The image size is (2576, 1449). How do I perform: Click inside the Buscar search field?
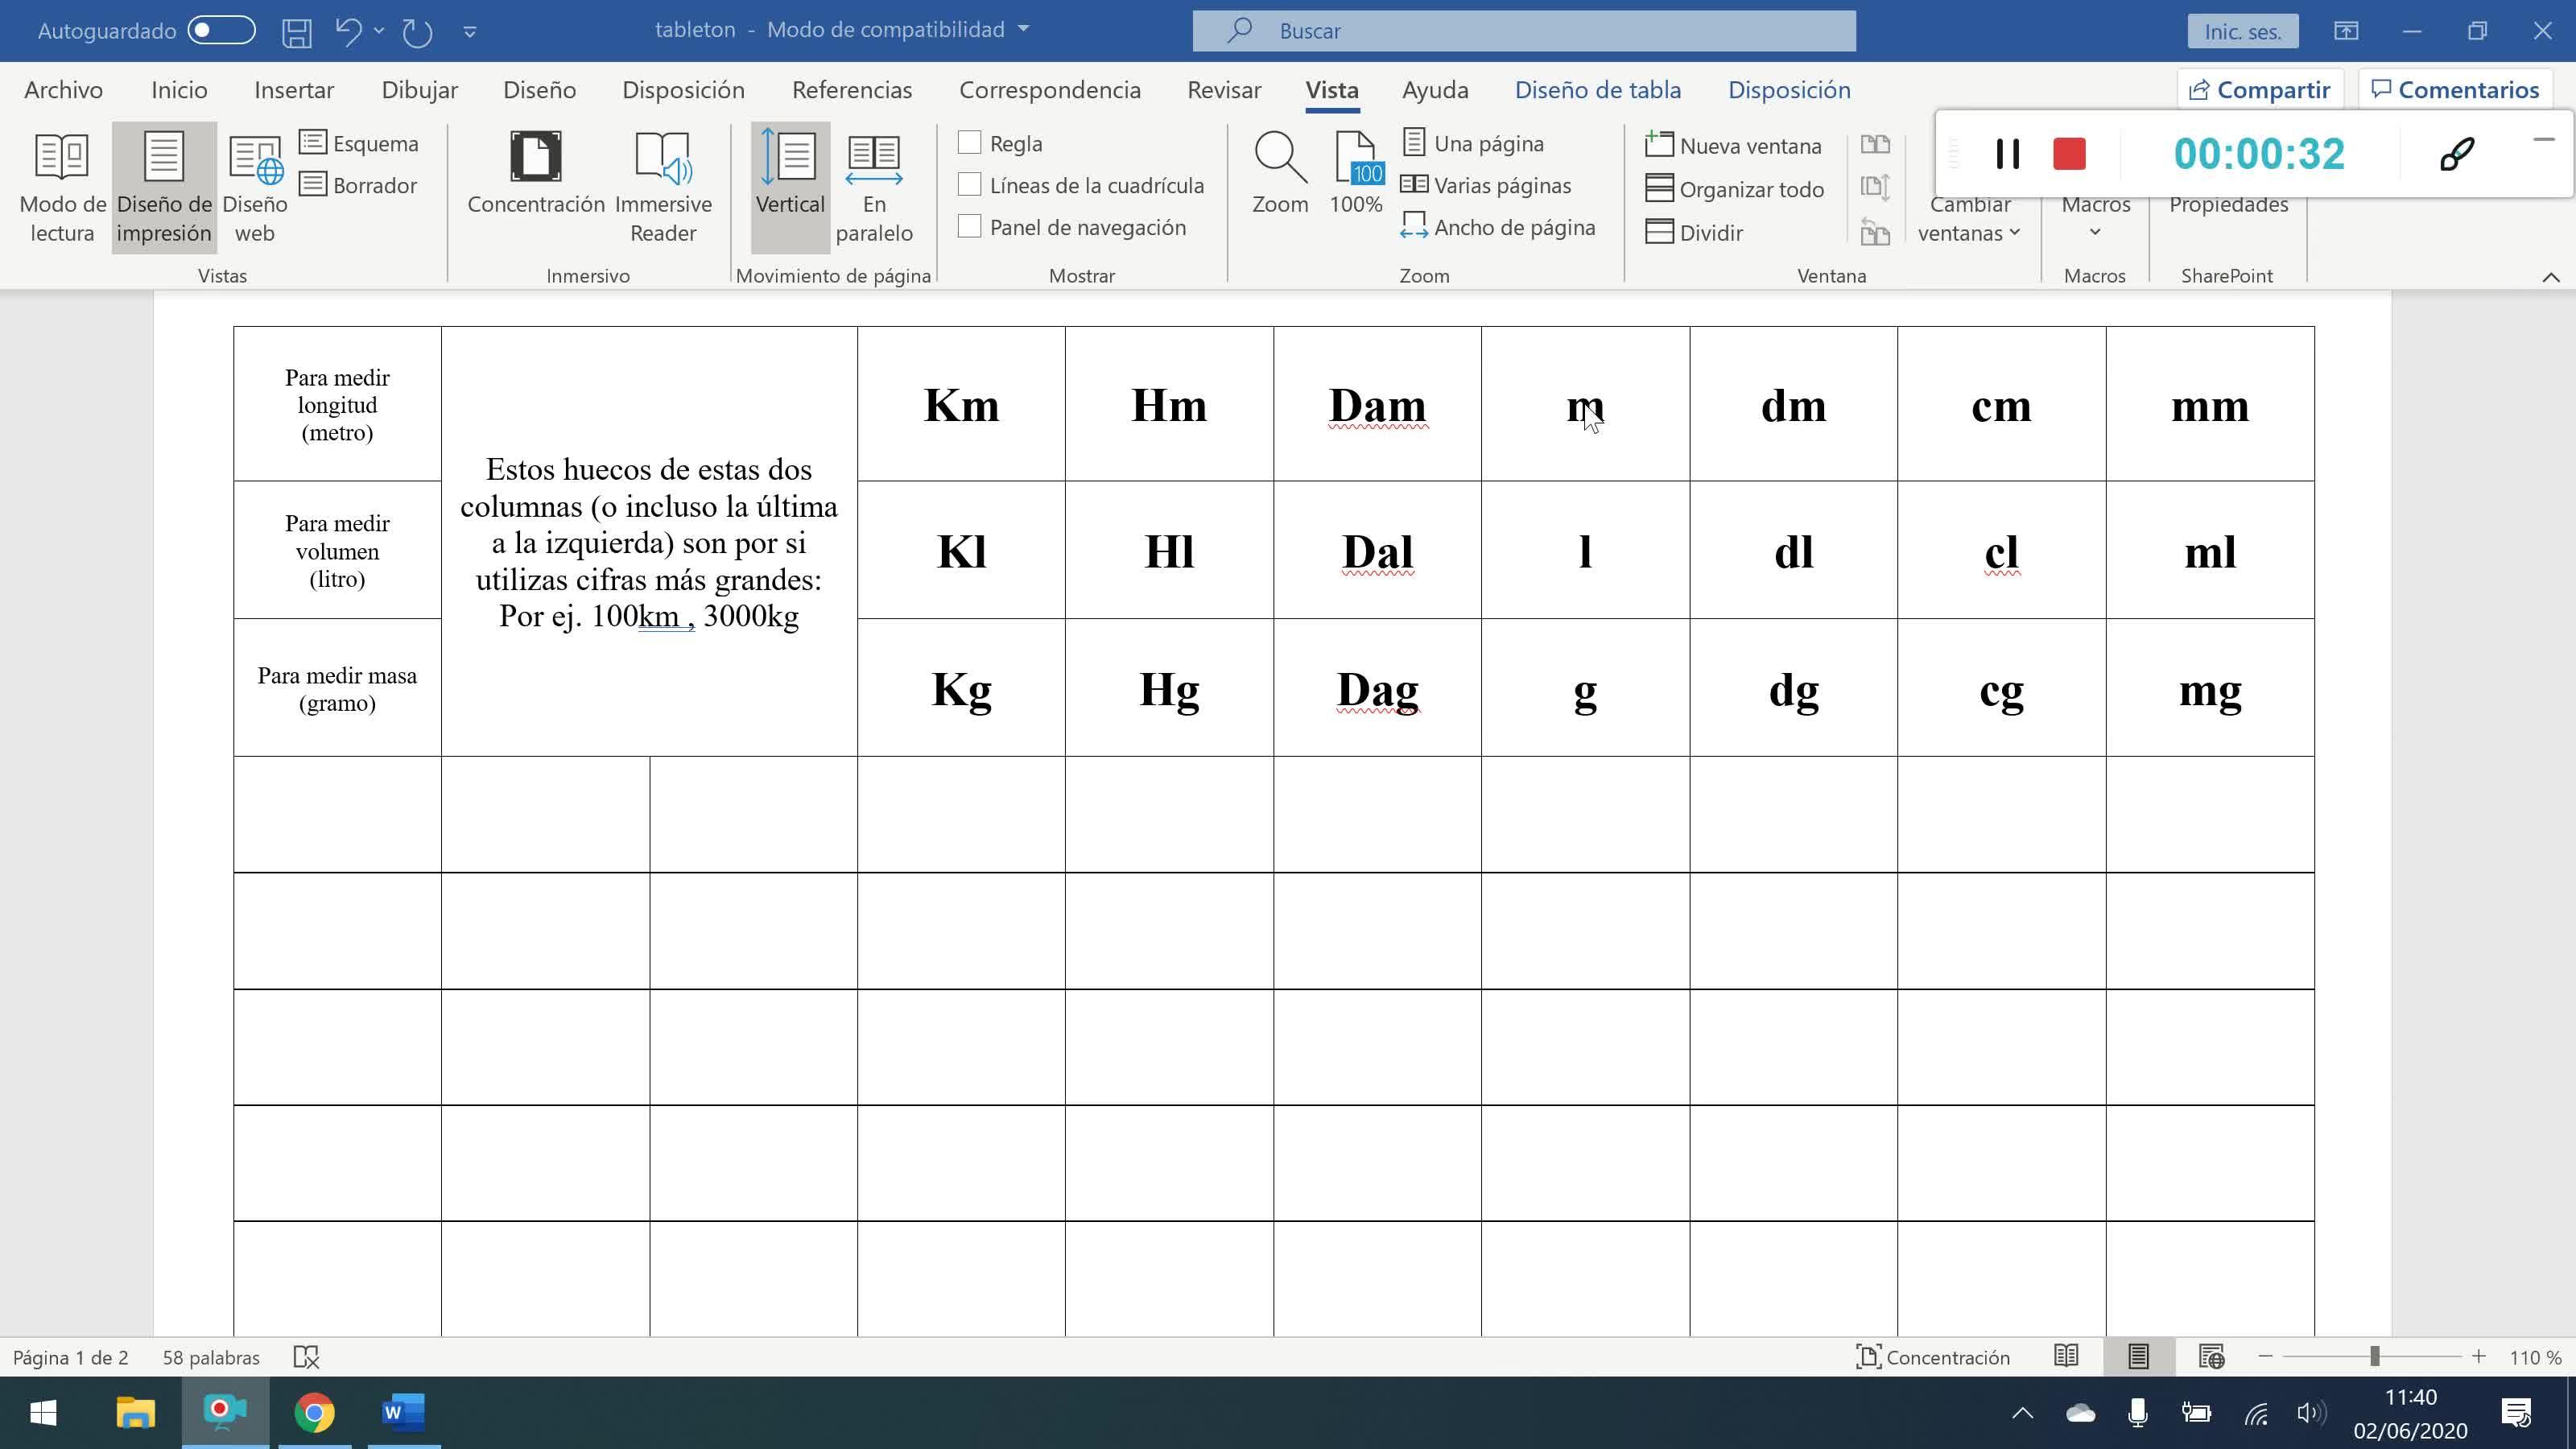(x=1523, y=31)
